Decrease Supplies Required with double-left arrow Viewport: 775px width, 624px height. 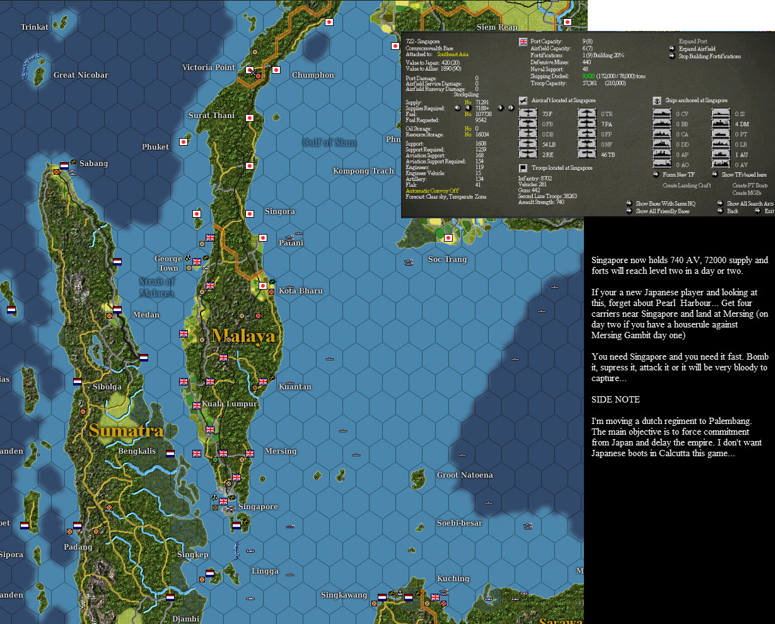pos(458,108)
